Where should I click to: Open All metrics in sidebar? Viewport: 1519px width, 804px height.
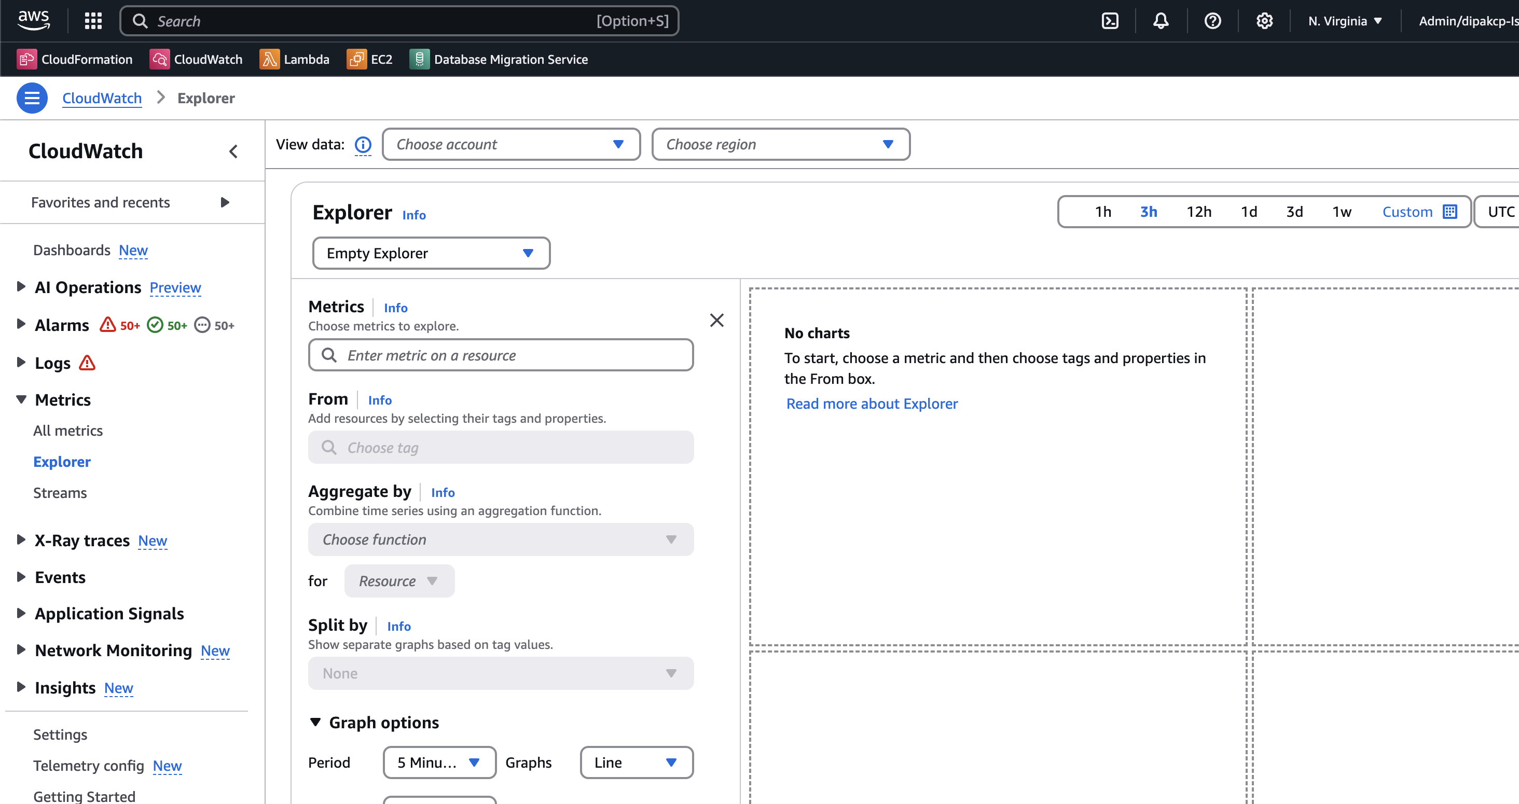click(68, 431)
